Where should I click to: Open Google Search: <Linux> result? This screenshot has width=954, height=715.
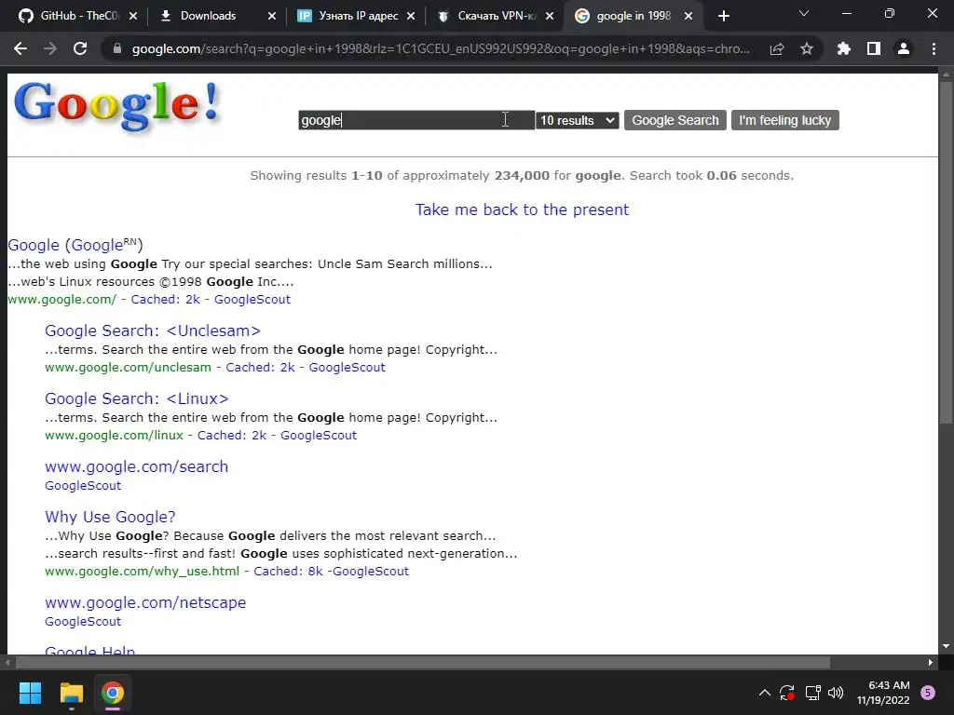click(x=137, y=398)
